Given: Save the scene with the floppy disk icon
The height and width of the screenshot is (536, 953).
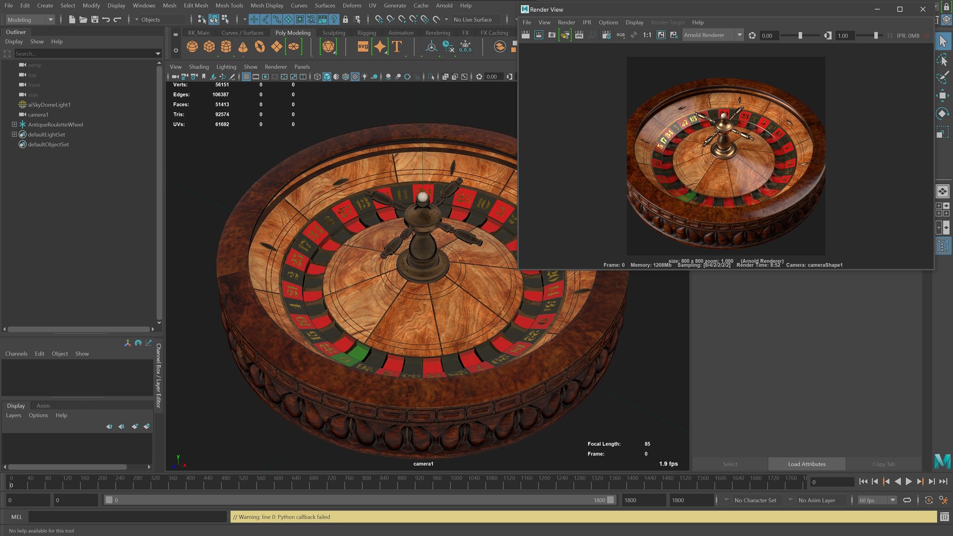Looking at the screenshot, I should [x=94, y=19].
